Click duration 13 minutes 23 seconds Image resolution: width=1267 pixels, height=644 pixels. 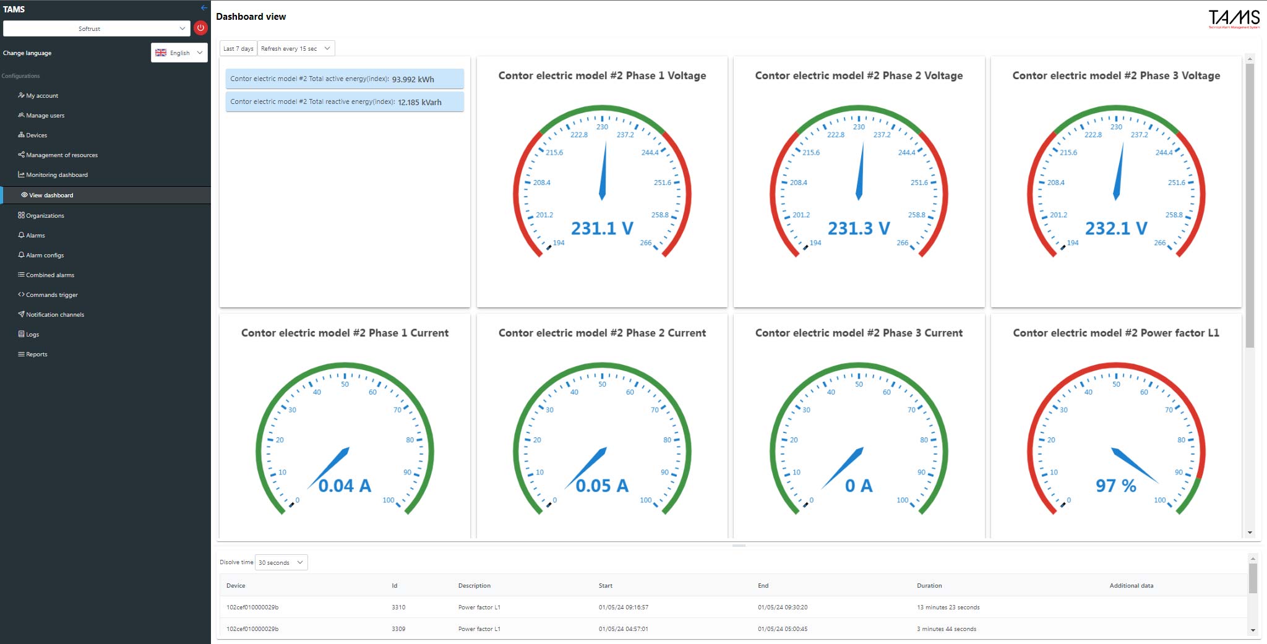(x=948, y=607)
